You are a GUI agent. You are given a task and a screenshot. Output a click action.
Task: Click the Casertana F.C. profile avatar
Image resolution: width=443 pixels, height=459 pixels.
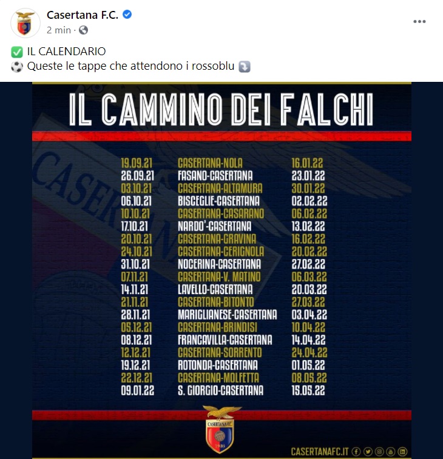pyautogui.click(x=25, y=22)
